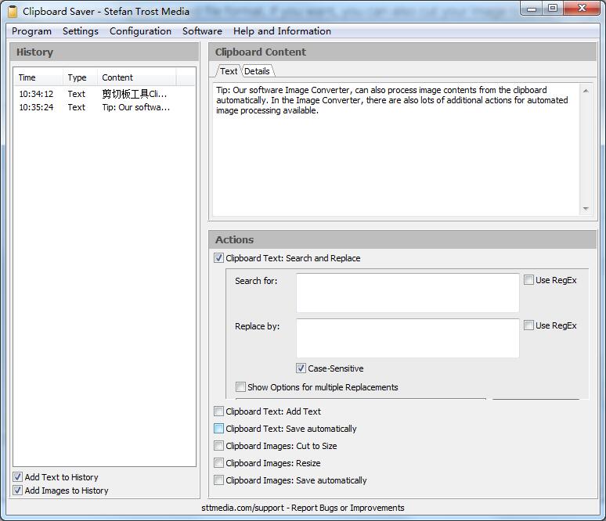Sort history by the Type column header
606x521 pixels.
80,77
